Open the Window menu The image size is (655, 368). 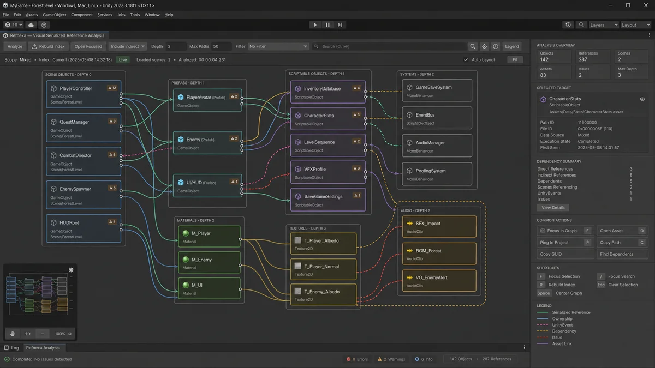point(152,15)
